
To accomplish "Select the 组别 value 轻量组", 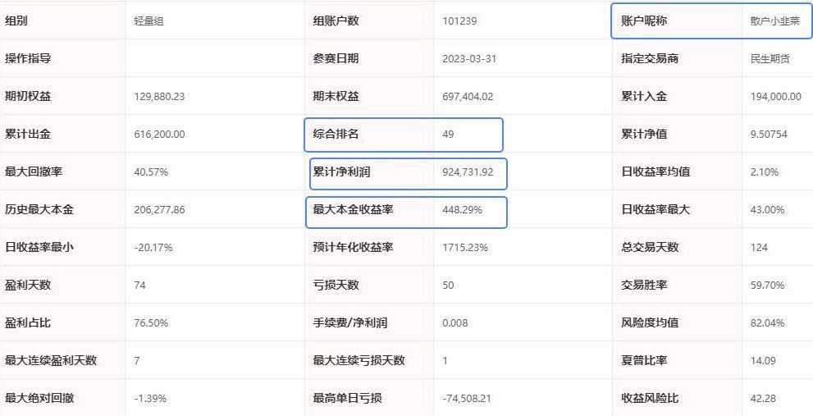I will tap(148, 21).
